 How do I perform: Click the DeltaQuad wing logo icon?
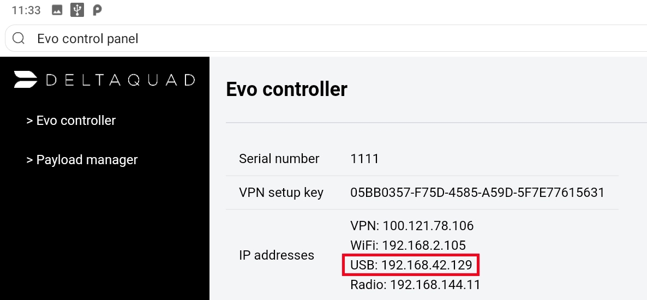pos(26,80)
